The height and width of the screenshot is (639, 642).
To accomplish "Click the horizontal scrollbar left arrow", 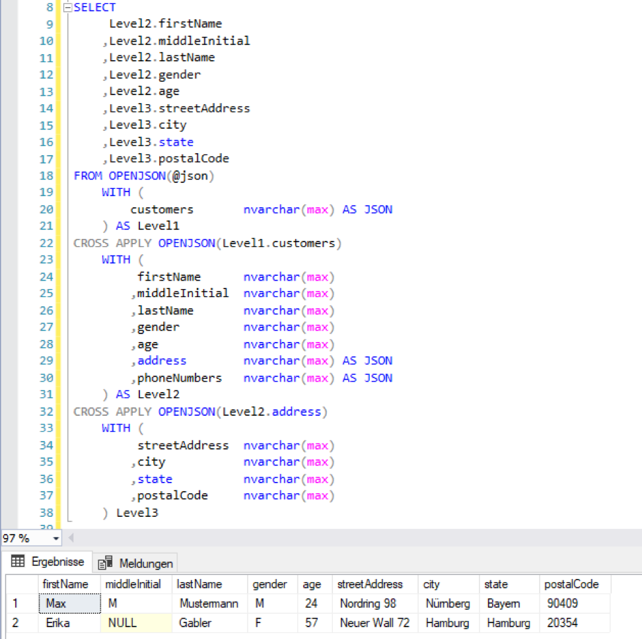I will point(71,538).
